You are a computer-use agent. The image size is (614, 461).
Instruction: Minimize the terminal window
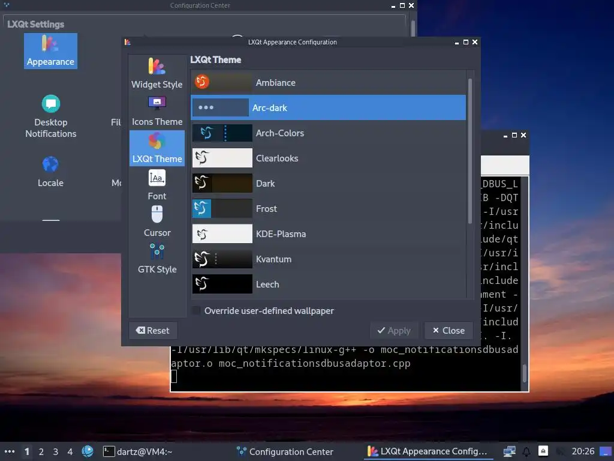(505, 135)
